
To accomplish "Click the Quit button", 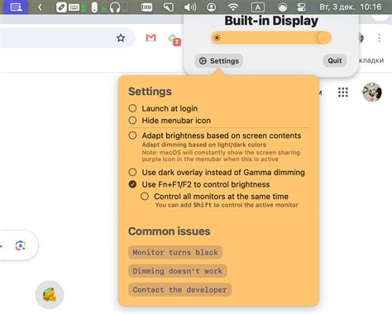I will [x=335, y=60].
